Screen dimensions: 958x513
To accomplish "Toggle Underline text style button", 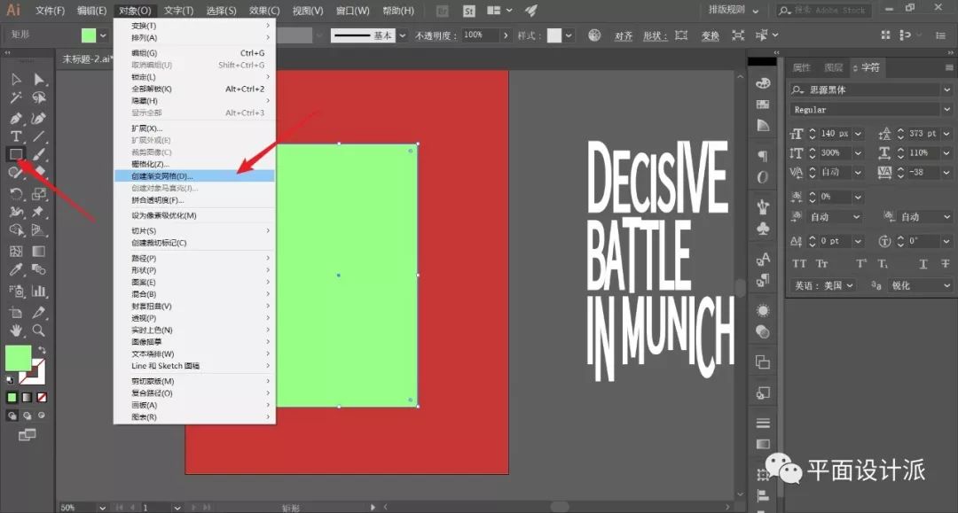I will [923, 264].
